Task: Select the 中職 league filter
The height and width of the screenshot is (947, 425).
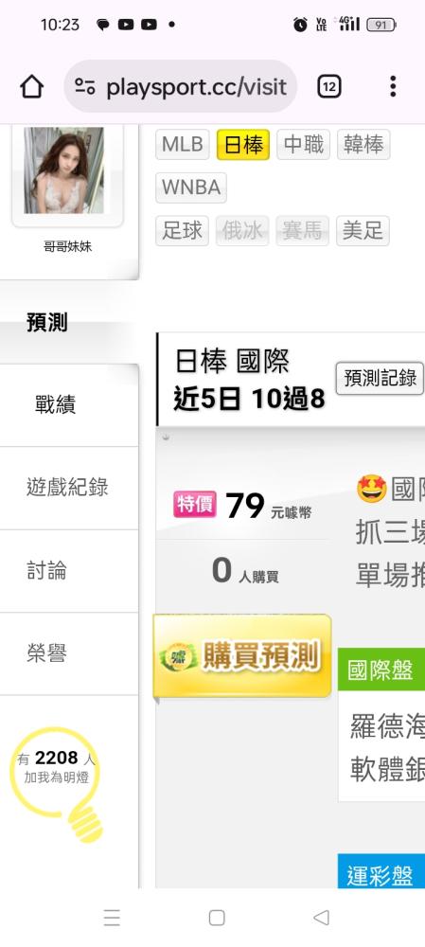Action: pos(304,144)
